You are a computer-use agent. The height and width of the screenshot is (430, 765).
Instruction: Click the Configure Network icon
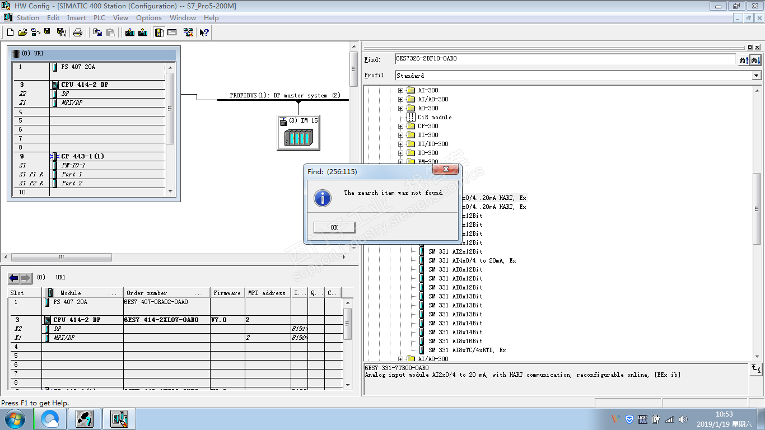click(188, 32)
